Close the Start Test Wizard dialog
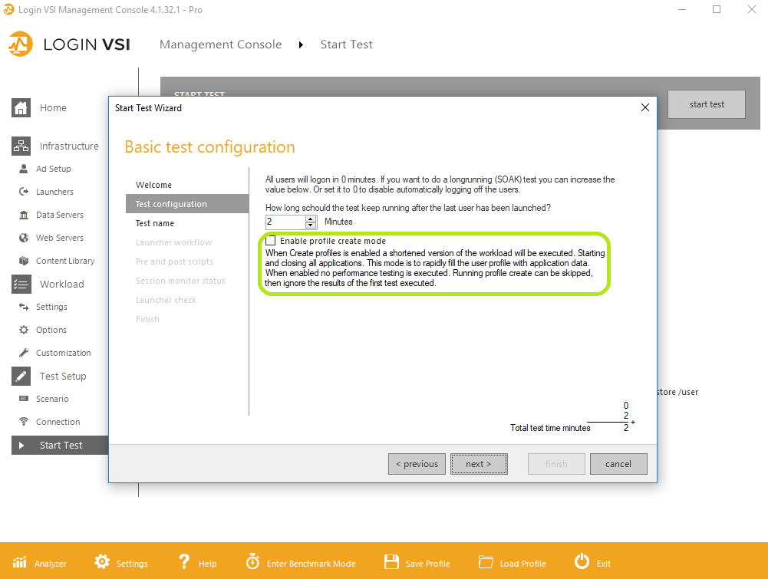The width and height of the screenshot is (768, 579). [x=645, y=107]
